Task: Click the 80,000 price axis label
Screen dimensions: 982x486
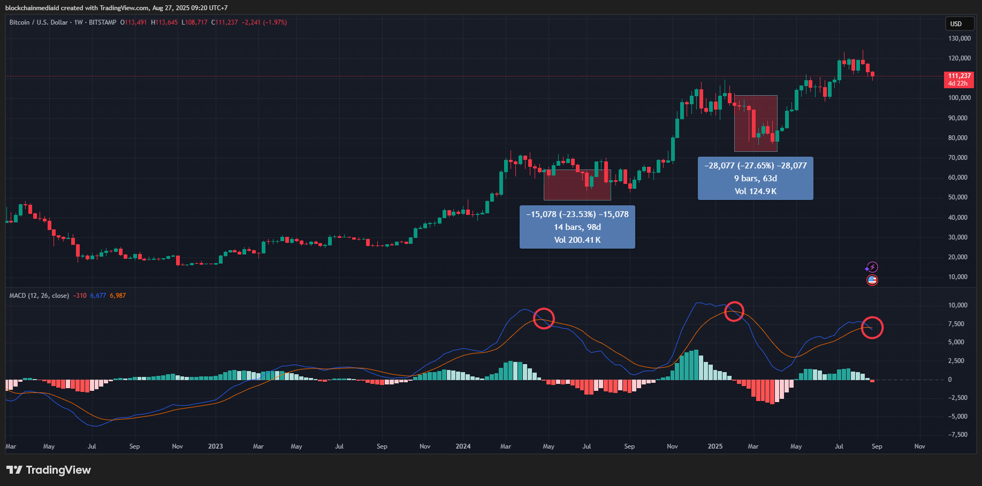Action: click(958, 138)
